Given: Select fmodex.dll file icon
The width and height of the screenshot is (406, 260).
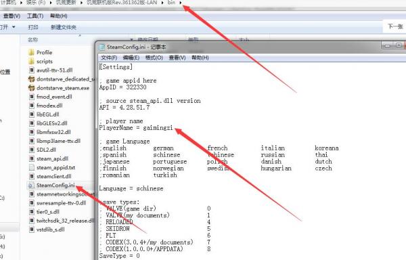Looking at the screenshot, I should coord(31,106).
